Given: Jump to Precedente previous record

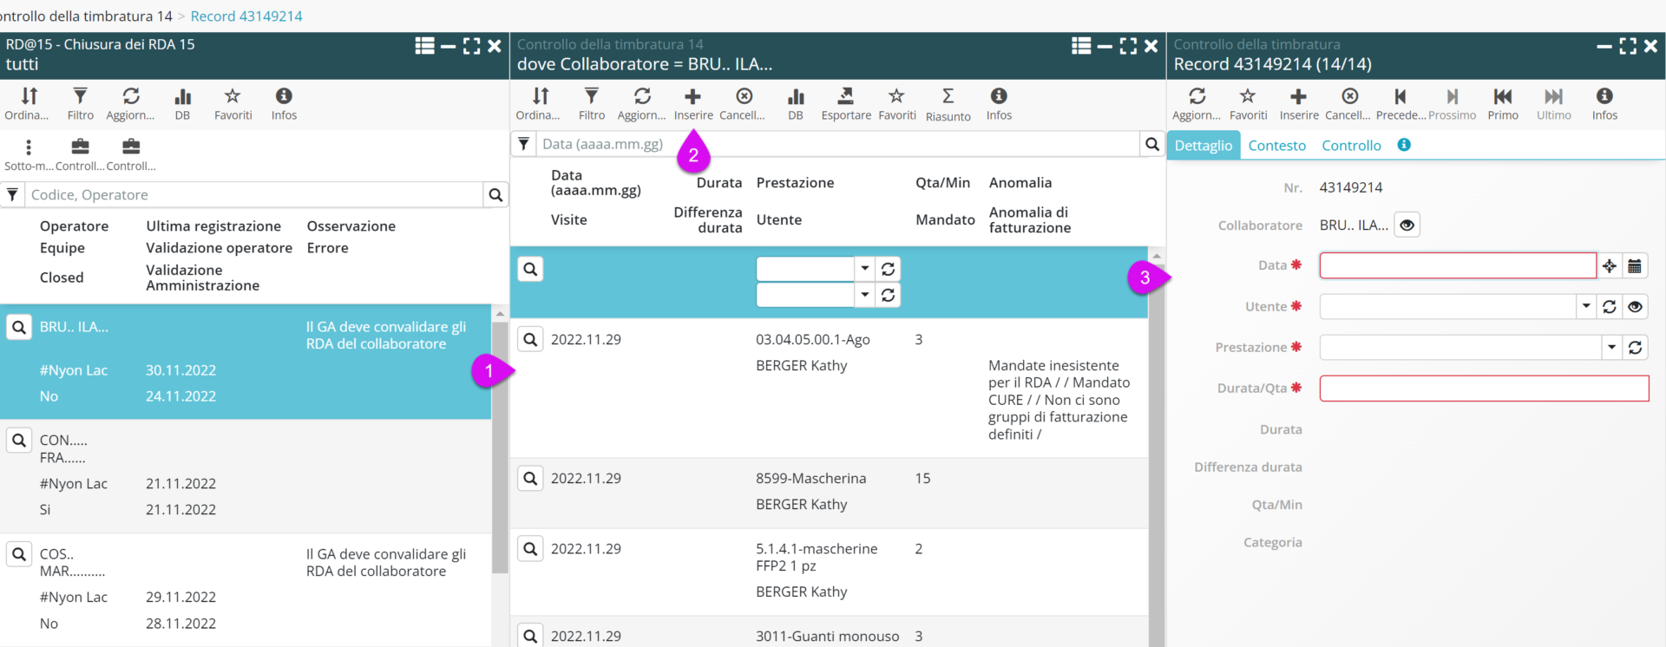Looking at the screenshot, I should [1400, 97].
